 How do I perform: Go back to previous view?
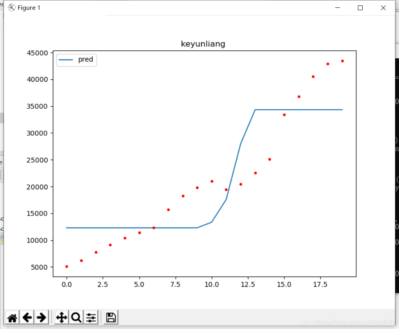click(27, 317)
